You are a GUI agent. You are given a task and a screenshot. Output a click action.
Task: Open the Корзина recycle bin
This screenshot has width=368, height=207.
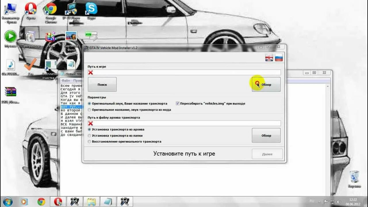pyautogui.click(x=354, y=179)
